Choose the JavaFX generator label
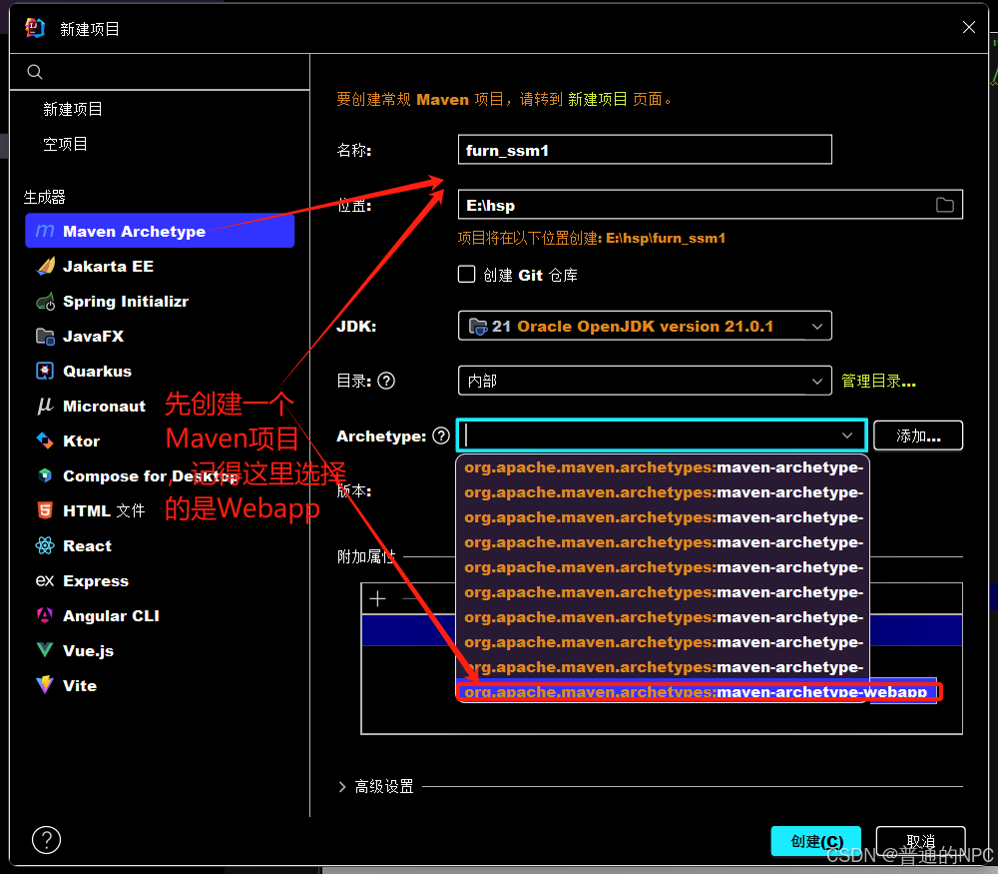The height and width of the screenshot is (874, 998). point(93,337)
